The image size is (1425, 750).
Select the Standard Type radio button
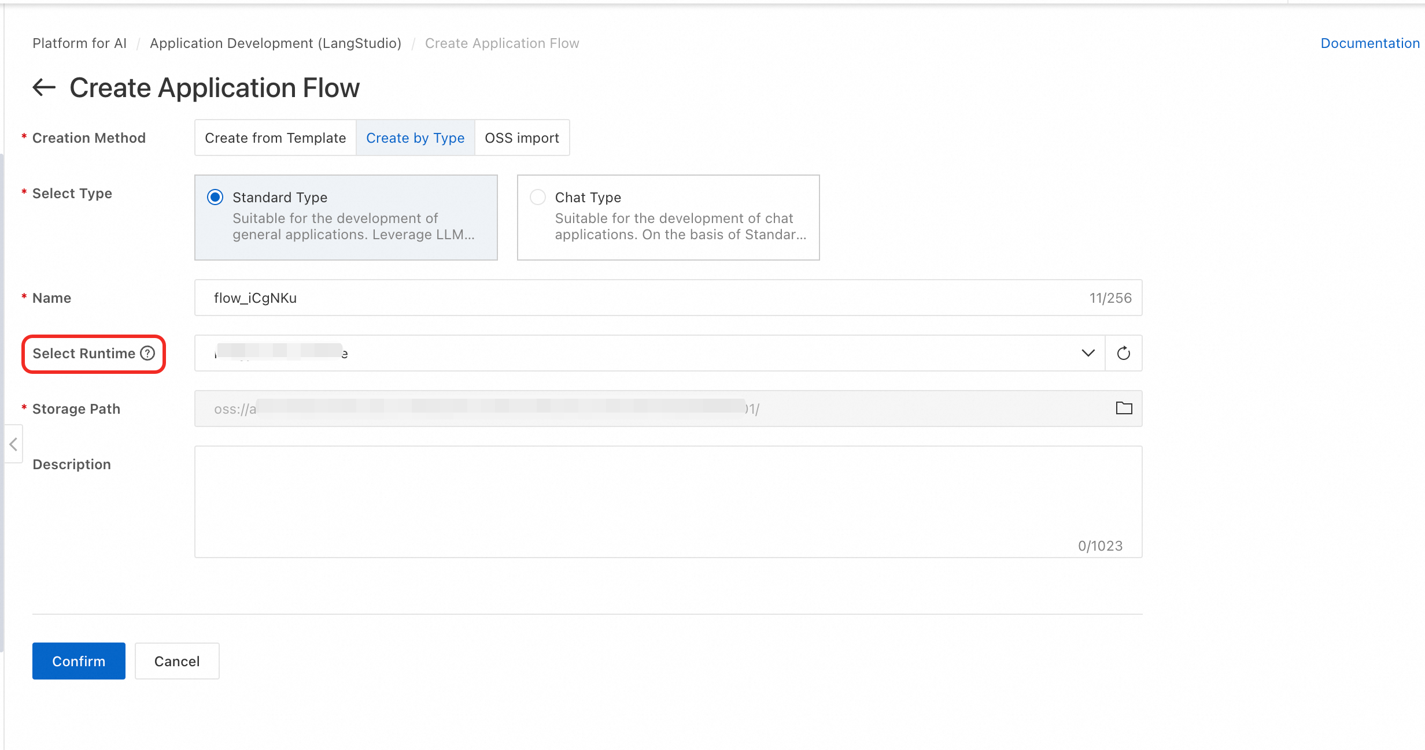point(215,198)
